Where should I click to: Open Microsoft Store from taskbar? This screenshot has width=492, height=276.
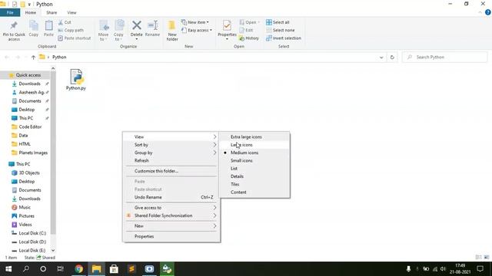(x=114, y=269)
